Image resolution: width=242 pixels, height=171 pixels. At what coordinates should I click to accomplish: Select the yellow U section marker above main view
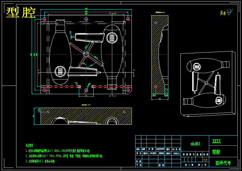pyautogui.click(x=110, y=13)
